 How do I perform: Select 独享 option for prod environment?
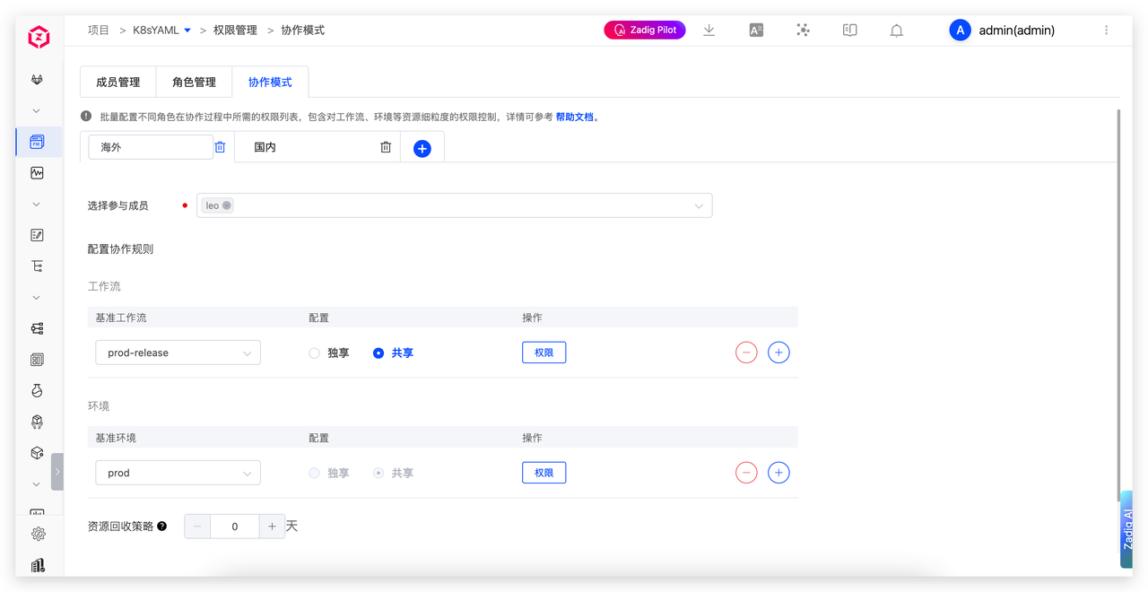click(x=315, y=473)
